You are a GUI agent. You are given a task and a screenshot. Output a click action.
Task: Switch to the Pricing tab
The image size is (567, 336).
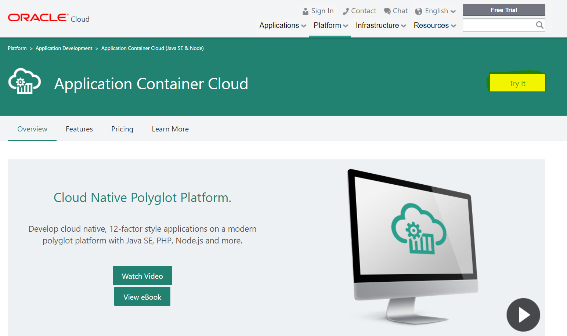click(122, 129)
